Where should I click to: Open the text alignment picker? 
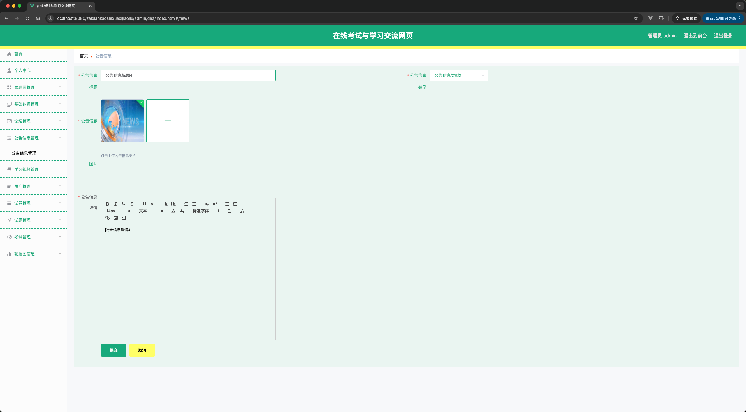click(230, 211)
